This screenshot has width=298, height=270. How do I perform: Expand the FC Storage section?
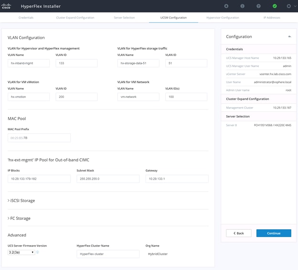19,218
